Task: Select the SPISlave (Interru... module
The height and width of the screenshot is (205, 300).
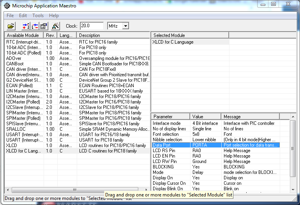Action: 77,124
